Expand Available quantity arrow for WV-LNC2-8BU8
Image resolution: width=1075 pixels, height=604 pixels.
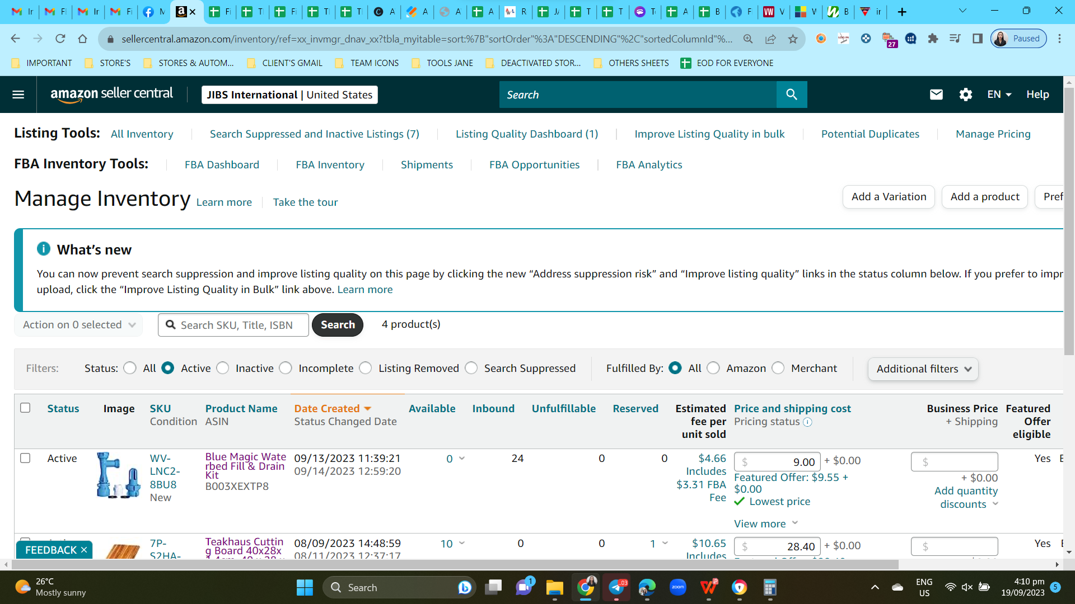click(462, 458)
